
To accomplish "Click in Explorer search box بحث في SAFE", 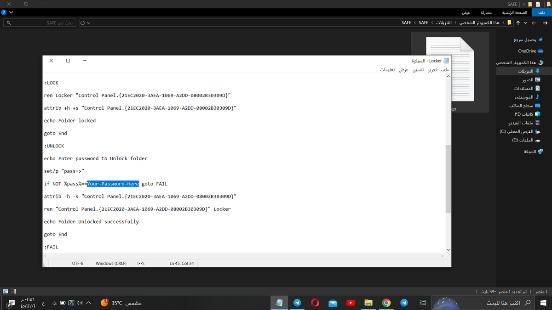I will [x=40, y=23].
